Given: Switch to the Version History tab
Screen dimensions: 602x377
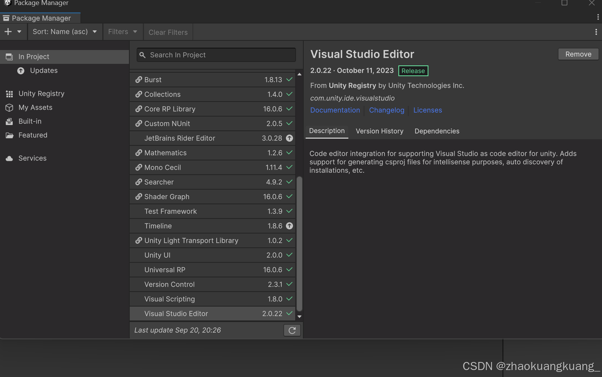Looking at the screenshot, I should tap(380, 131).
